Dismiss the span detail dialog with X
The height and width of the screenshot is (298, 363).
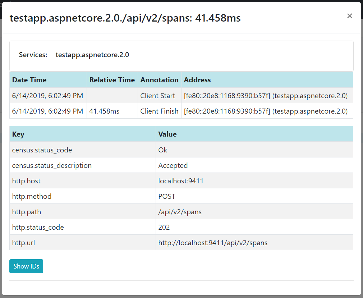[349, 16]
